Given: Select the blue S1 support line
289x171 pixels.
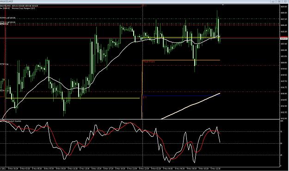Looking at the screenshot, I should click(x=181, y=96).
